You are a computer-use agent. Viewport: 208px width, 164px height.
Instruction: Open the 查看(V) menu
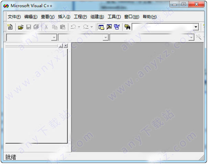tap(48, 17)
